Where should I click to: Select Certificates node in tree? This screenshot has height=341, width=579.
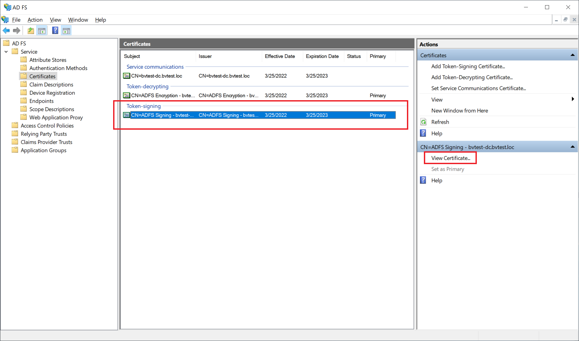(x=42, y=76)
